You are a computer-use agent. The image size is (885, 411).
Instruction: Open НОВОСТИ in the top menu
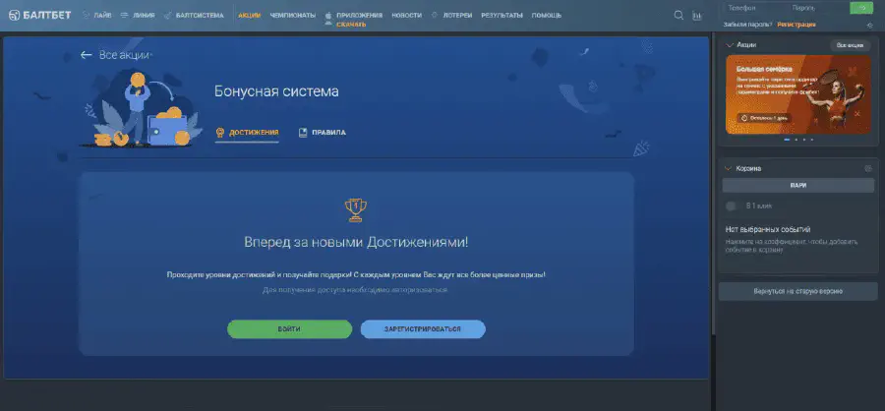coord(406,16)
